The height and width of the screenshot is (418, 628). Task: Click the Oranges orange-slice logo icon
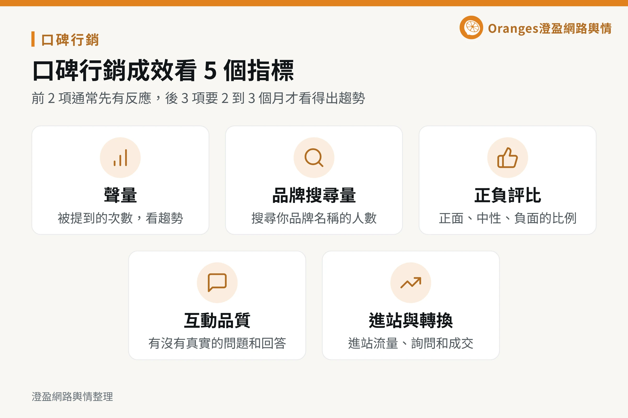(x=472, y=27)
